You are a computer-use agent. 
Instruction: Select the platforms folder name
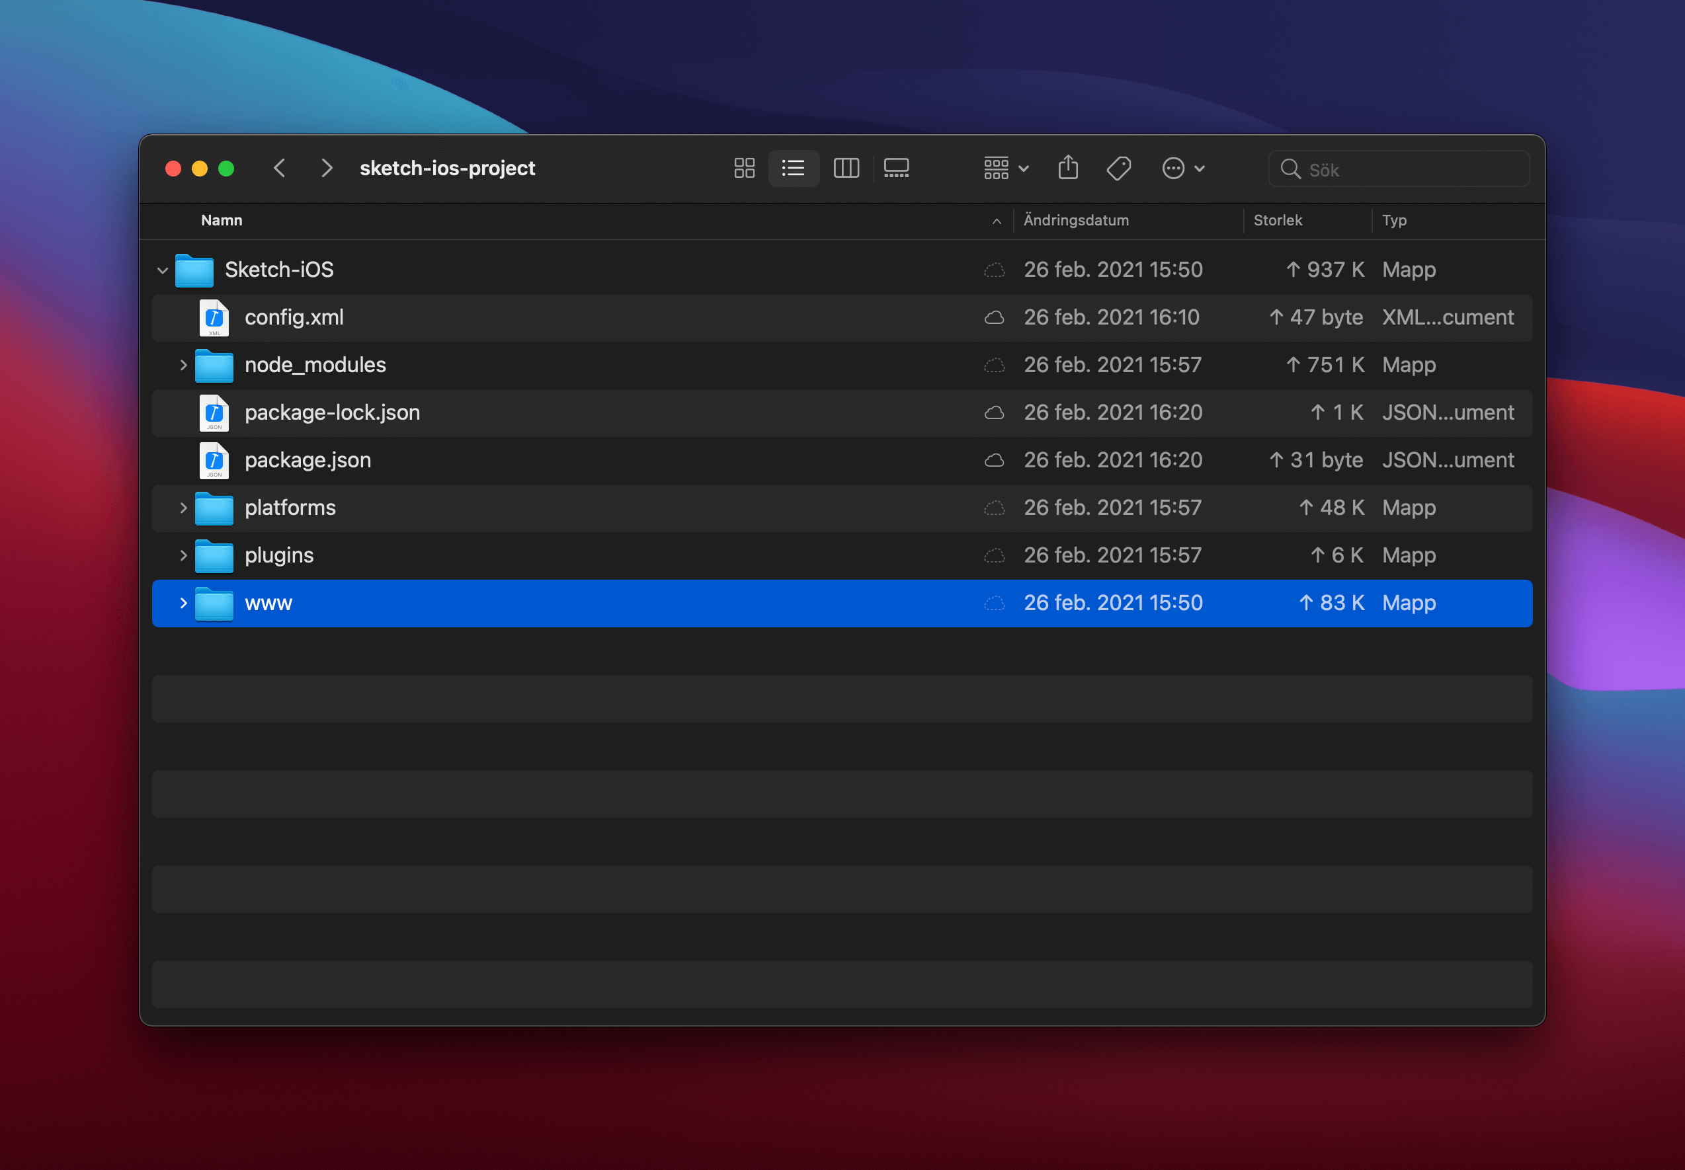click(290, 508)
